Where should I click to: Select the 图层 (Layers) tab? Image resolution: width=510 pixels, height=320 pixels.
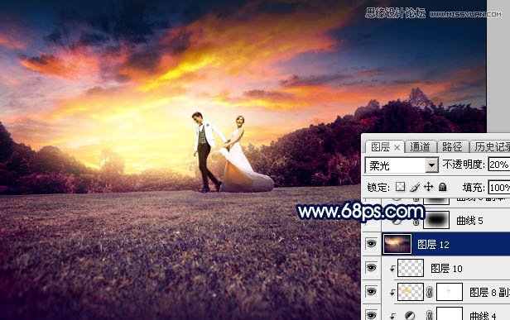pos(381,147)
